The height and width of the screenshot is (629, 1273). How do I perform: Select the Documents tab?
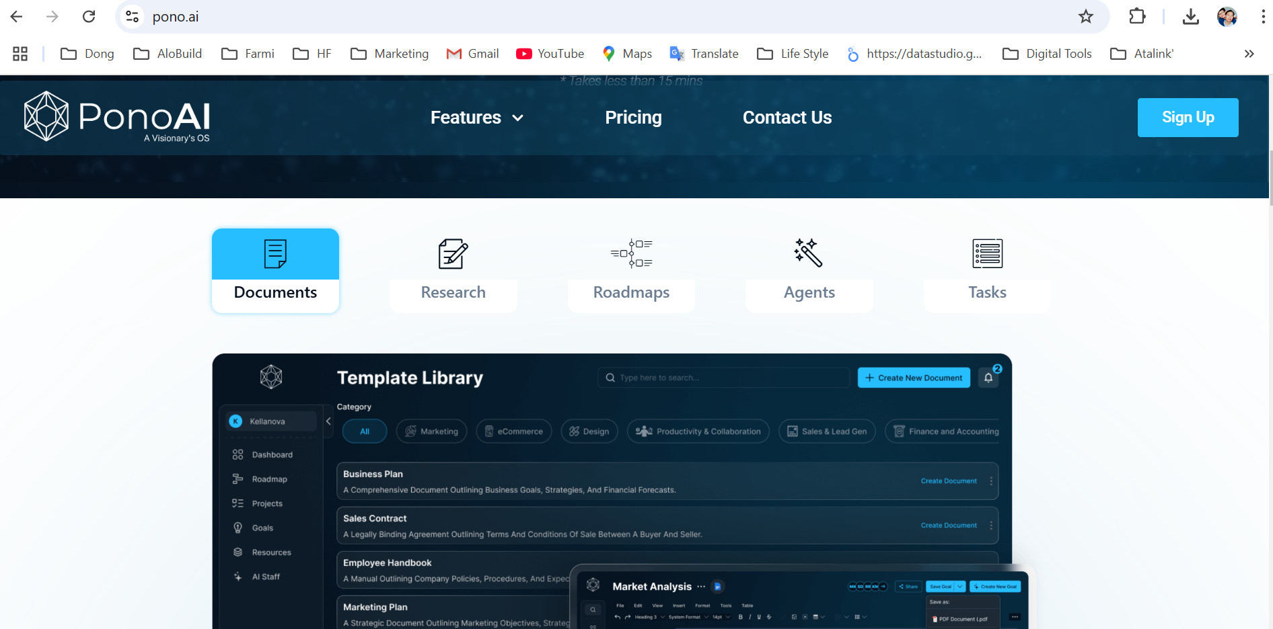pos(275,271)
